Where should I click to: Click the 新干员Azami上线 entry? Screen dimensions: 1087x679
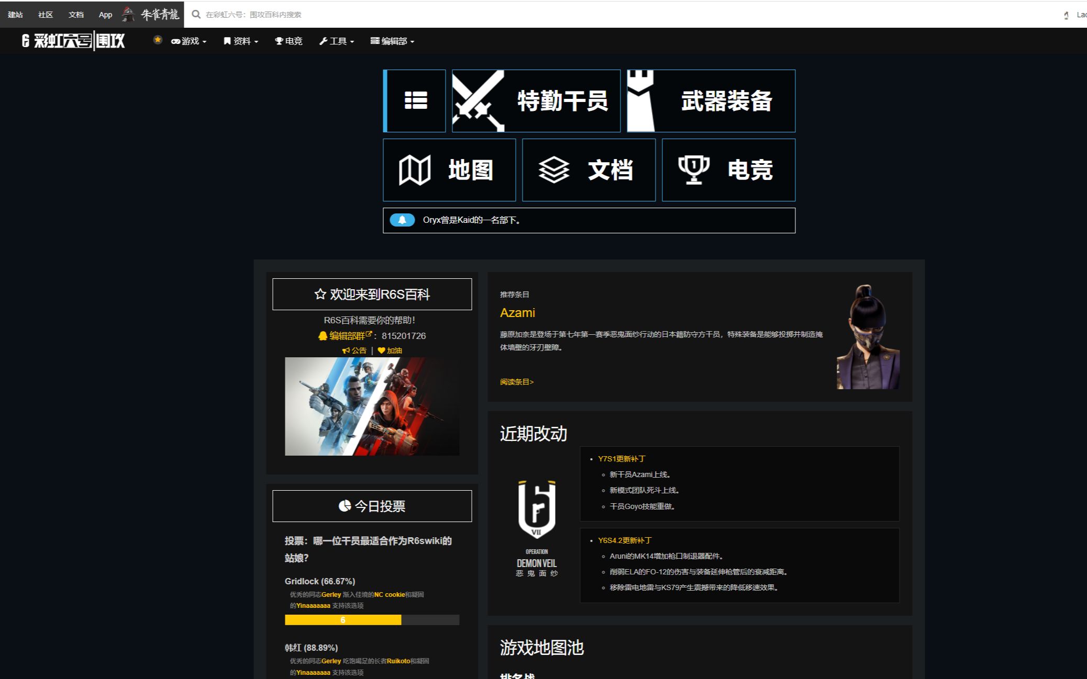640,474
